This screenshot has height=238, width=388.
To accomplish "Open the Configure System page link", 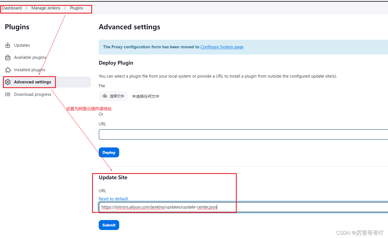I will click(222, 47).
